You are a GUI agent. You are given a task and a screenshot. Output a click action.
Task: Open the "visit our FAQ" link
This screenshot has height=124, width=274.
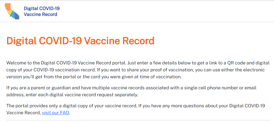55,112
